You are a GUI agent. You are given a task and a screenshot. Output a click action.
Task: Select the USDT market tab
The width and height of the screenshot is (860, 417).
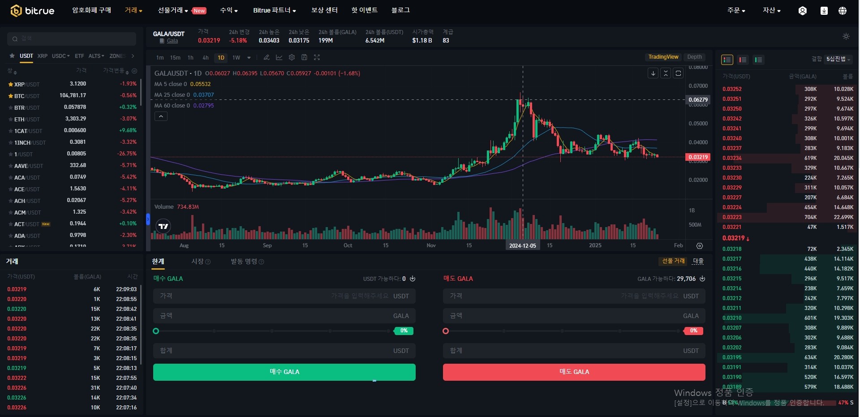coord(26,56)
